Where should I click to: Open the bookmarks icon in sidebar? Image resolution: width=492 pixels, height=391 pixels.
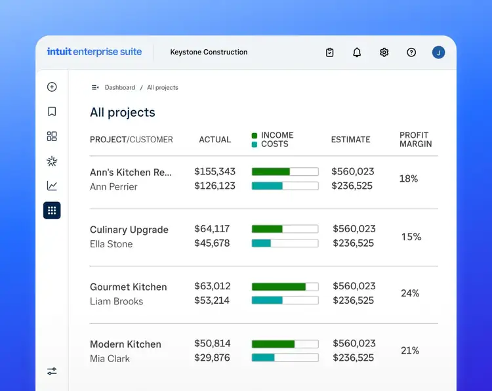(x=52, y=112)
